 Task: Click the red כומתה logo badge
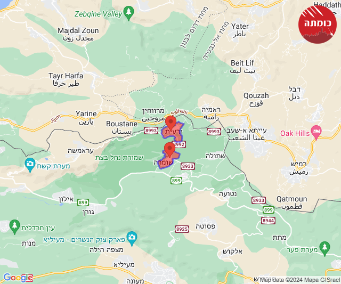pyautogui.click(x=318, y=25)
